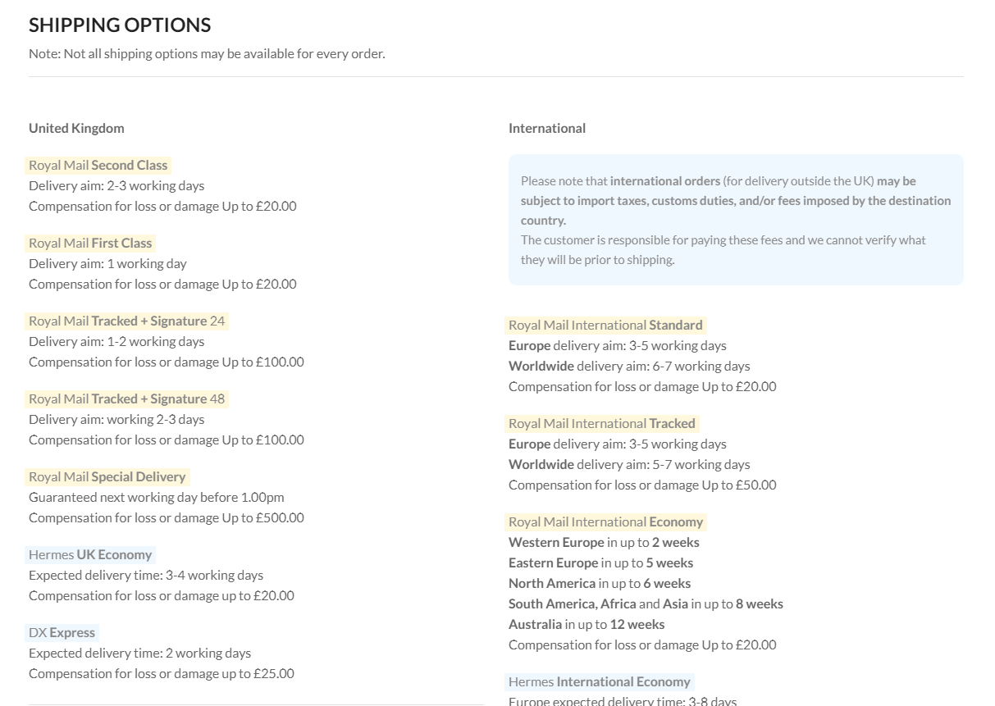Click 'Worldwide delivery aim: 5-7 working days'
Image resolution: width=995 pixels, height=706 pixels.
click(629, 464)
